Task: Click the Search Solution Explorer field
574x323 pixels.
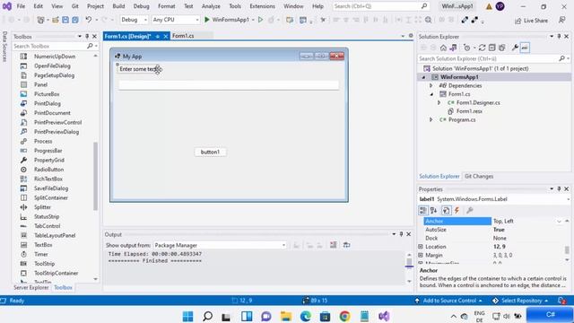Action: coord(488,58)
